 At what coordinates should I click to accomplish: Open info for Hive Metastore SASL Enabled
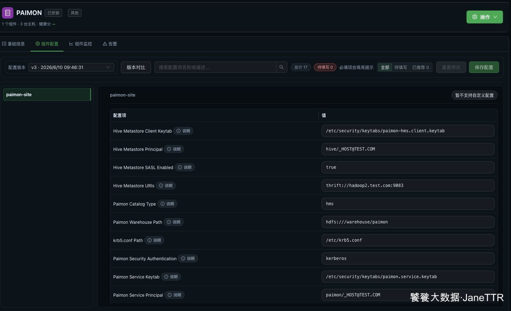(185, 168)
